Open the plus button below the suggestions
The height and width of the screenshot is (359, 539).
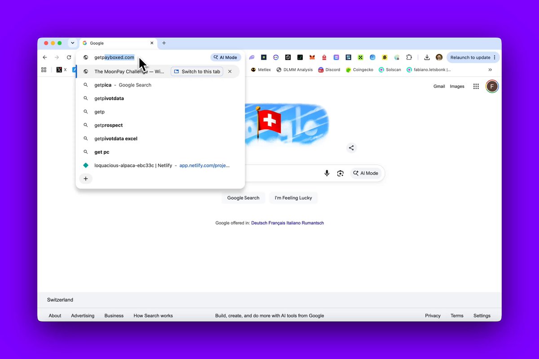point(86,178)
